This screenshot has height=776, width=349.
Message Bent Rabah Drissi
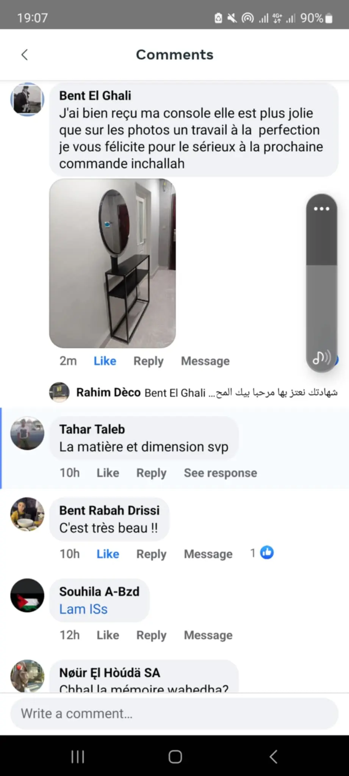[208, 554]
